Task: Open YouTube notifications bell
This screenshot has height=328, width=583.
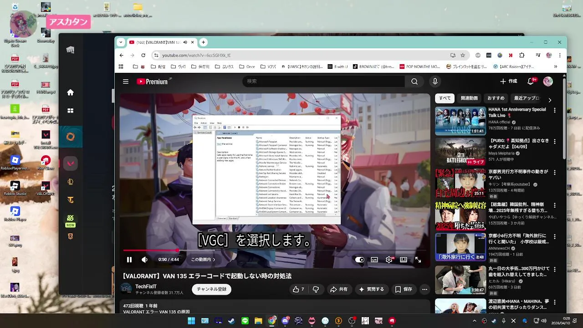Action: pos(531,82)
